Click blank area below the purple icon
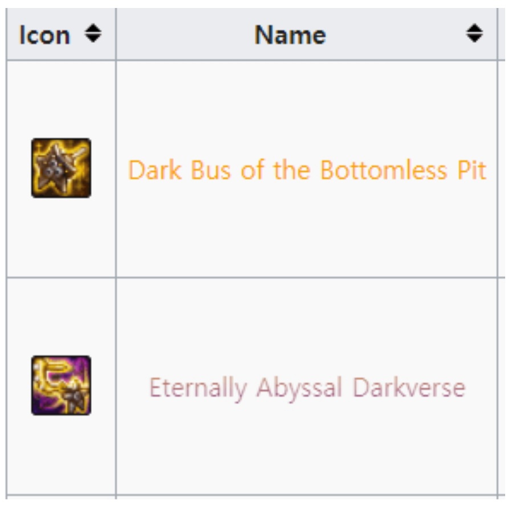 pos(61,454)
